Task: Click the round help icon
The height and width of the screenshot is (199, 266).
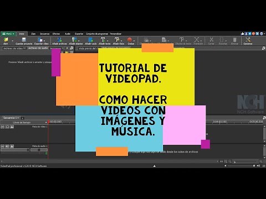Action: (262, 34)
